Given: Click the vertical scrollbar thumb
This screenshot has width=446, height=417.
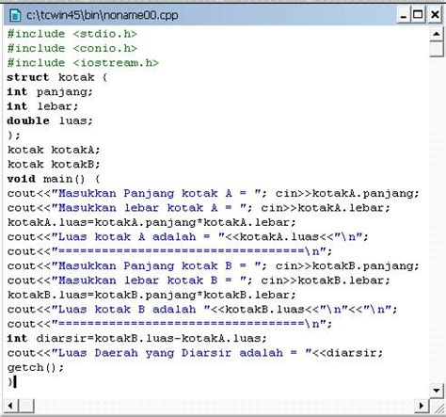Looking at the screenshot, I should coord(437,49).
